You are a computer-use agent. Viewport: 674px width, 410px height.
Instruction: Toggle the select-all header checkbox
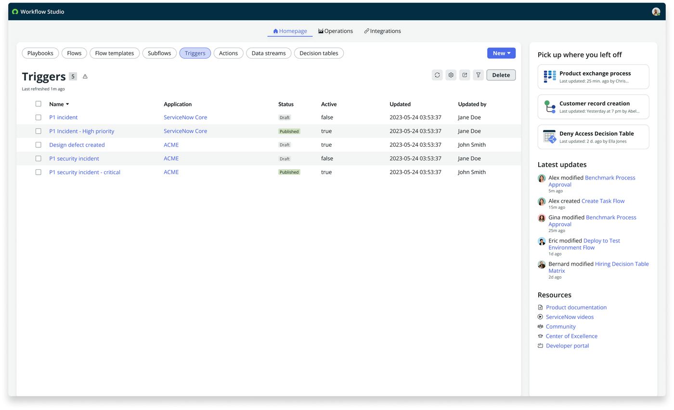[x=38, y=104]
